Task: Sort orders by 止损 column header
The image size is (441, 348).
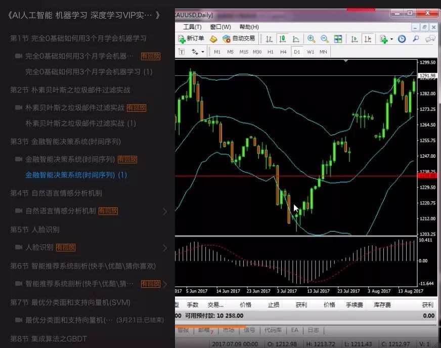Action: tap(274, 304)
